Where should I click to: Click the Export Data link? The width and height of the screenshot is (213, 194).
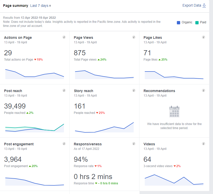click(192, 6)
